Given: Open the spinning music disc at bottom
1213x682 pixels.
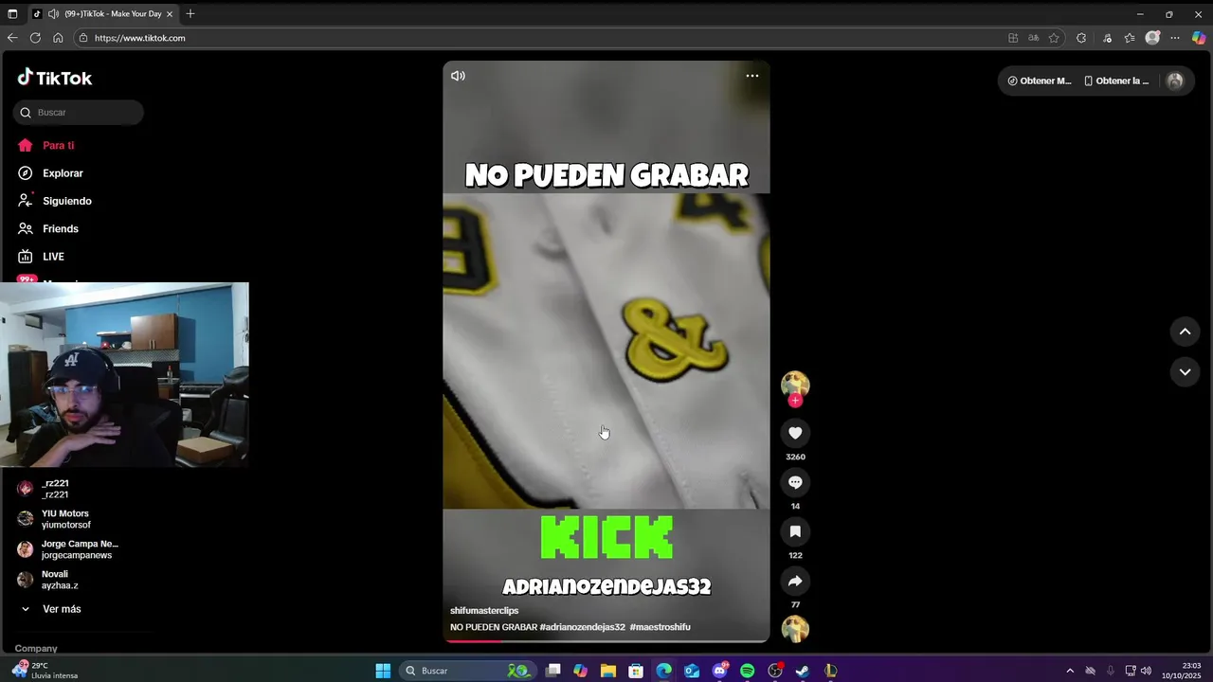Looking at the screenshot, I should (795, 629).
